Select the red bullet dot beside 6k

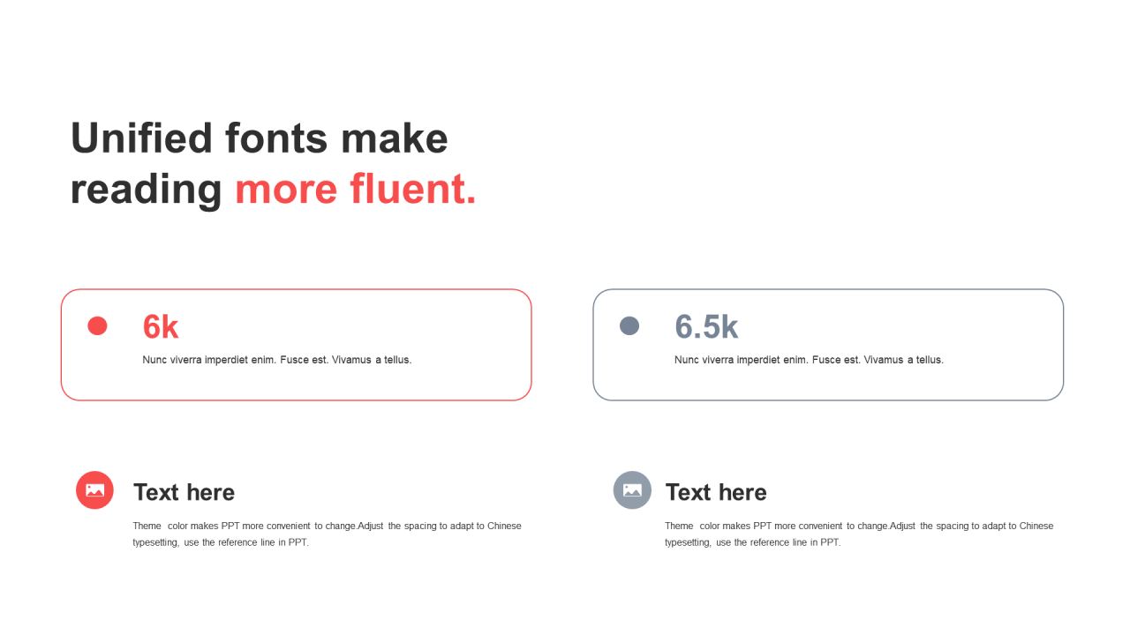97,326
